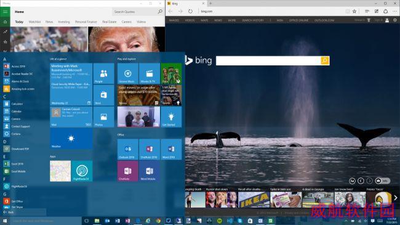Switch to the Watchlist tab in Money

click(34, 22)
